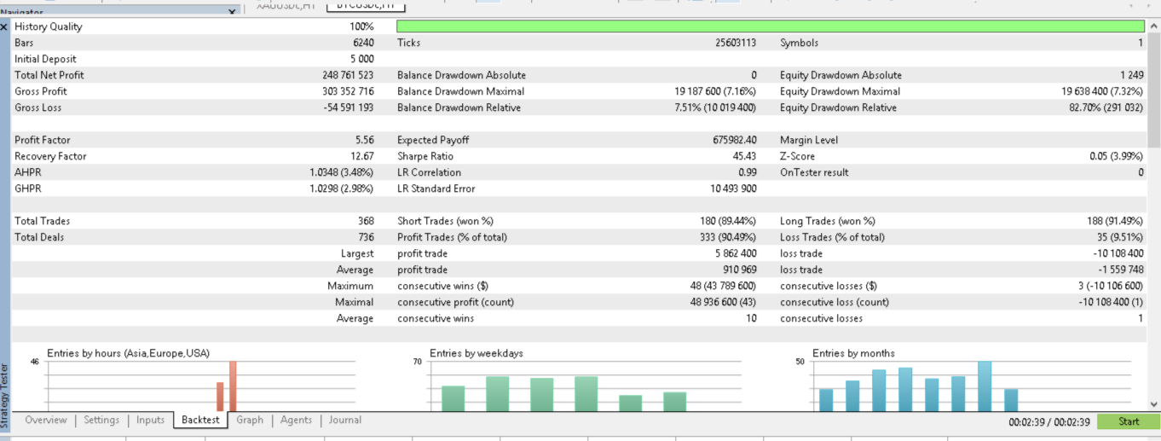The height and width of the screenshot is (441, 1161).
Task: View the Graph tab
Action: tap(250, 421)
